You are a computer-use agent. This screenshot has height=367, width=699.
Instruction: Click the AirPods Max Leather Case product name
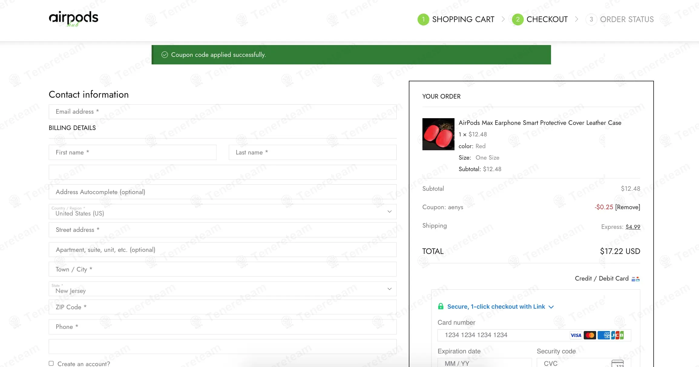click(540, 123)
